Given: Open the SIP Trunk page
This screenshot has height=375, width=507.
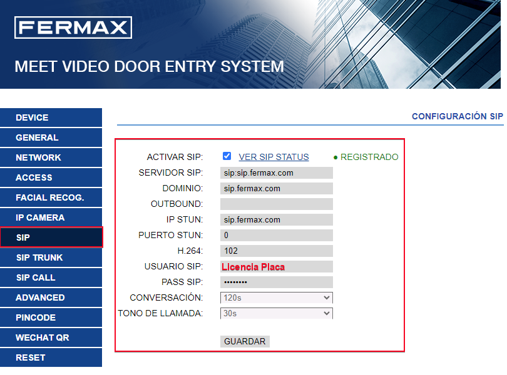Looking at the screenshot, I should (51, 257).
